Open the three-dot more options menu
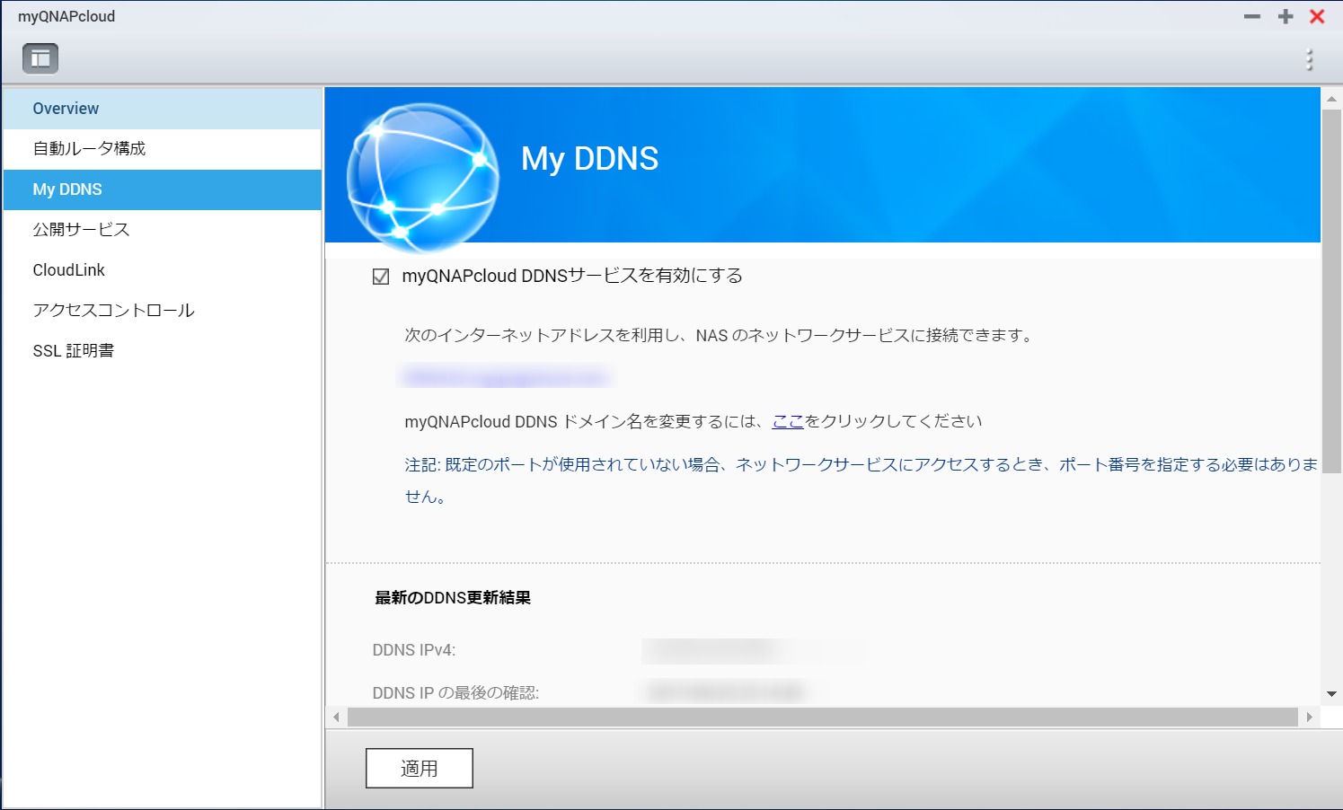This screenshot has height=810, width=1343. (x=1310, y=59)
